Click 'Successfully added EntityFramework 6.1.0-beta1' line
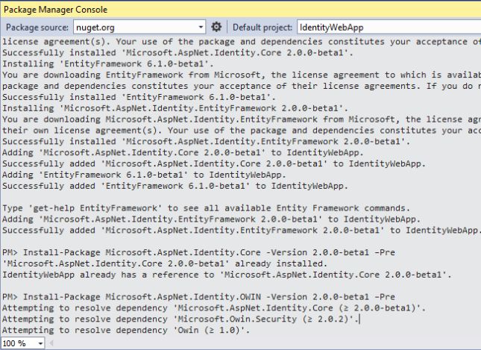This screenshot has width=481, height=350. tap(175, 186)
